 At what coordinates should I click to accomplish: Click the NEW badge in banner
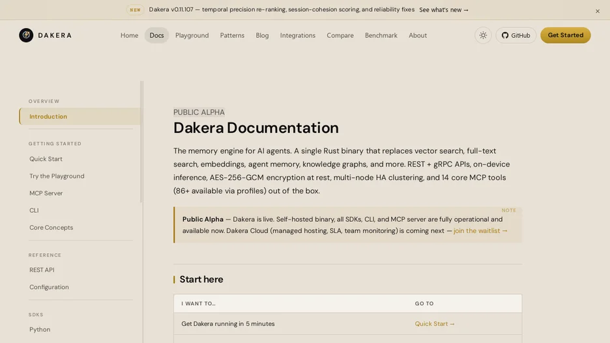click(135, 10)
